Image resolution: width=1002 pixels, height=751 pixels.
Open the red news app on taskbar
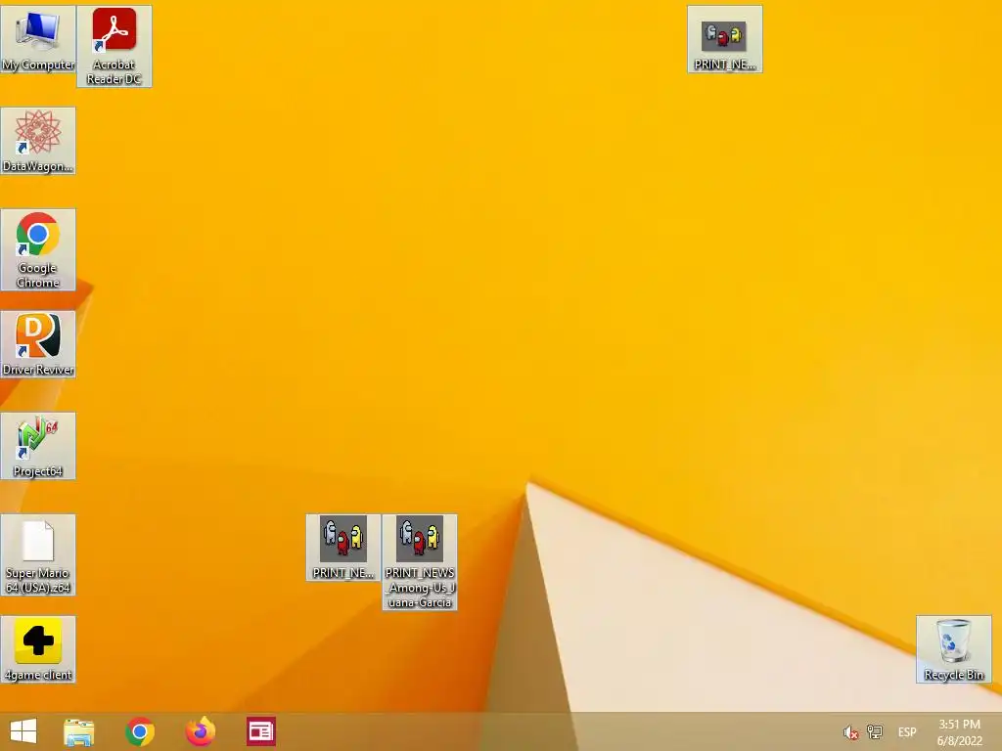[261, 731]
